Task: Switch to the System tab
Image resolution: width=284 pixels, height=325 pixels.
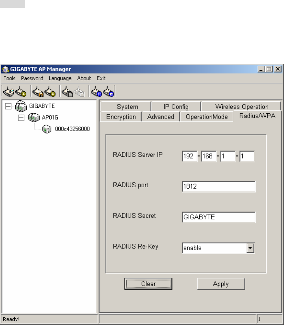Action: point(126,107)
